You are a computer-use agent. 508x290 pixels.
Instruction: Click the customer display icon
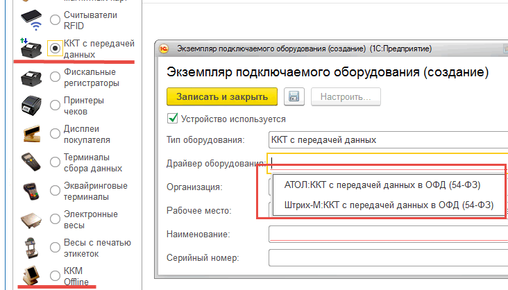tap(32, 134)
